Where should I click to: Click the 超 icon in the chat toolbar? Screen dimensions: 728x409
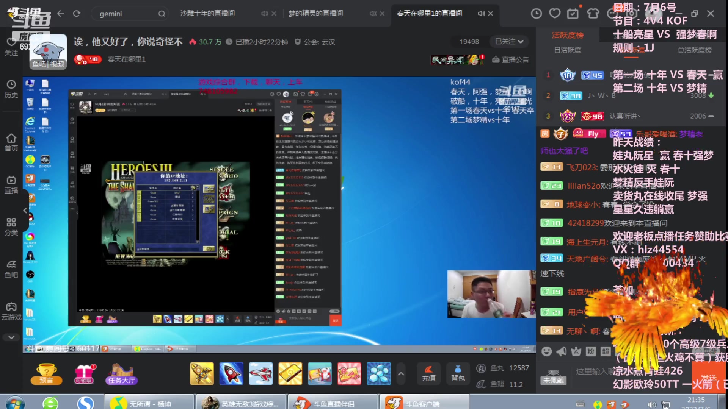606,351
